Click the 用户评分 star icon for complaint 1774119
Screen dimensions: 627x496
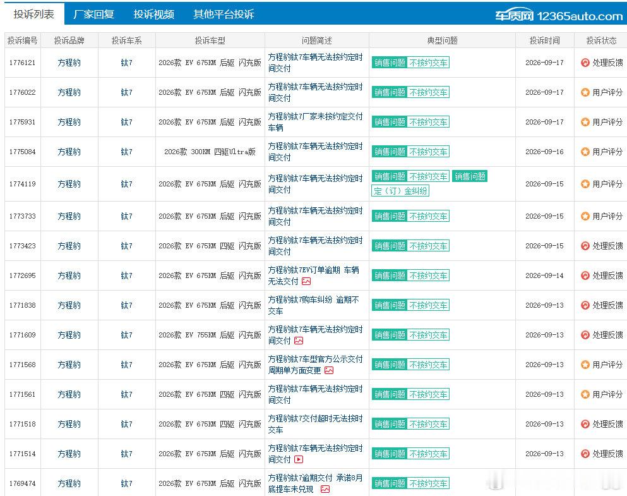pos(585,184)
